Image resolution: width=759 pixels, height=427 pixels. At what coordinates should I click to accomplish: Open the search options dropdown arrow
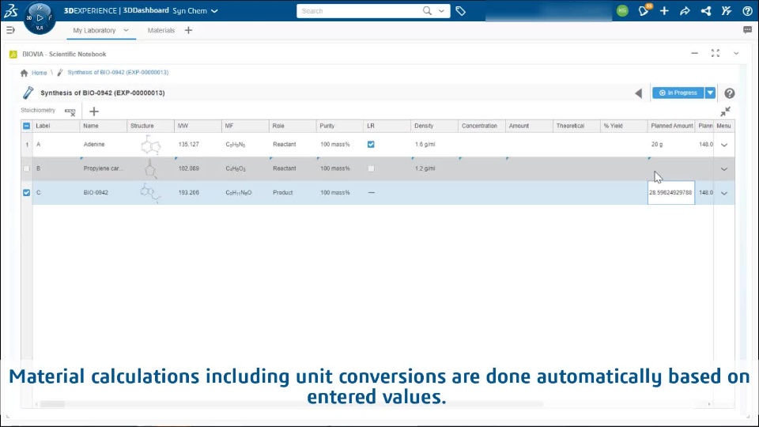pyautogui.click(x=441, y=10)
